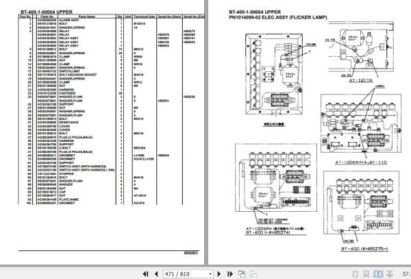Image resolution: width=411 pixels, height=279 pixels.
Task: Click the AT-121TG diagram caption
Action: (361, 80)
